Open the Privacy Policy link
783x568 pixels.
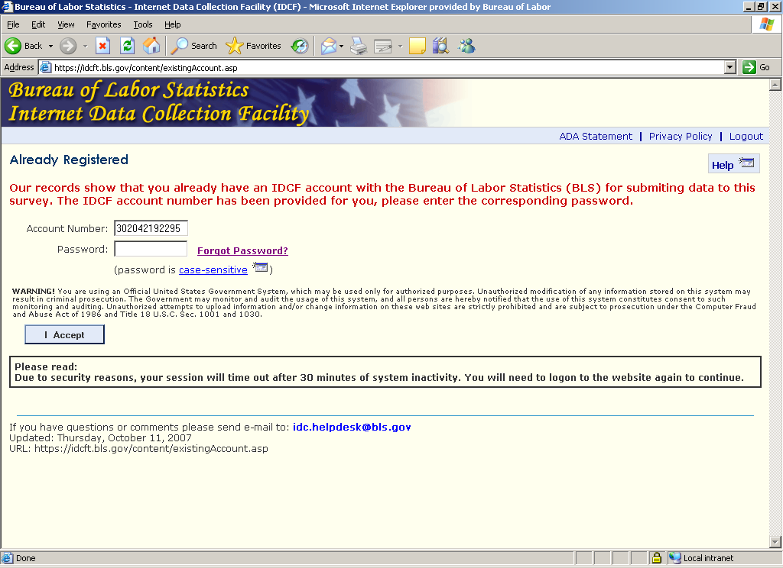(x=680, y=136)
